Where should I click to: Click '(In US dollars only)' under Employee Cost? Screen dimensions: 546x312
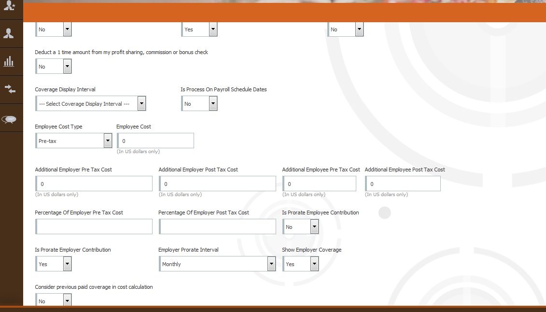point(138,152)
